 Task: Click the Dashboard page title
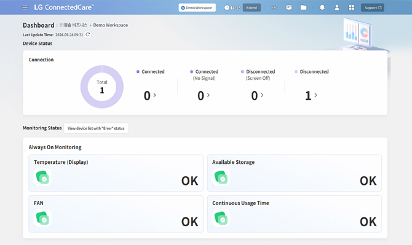coord(38,25)
